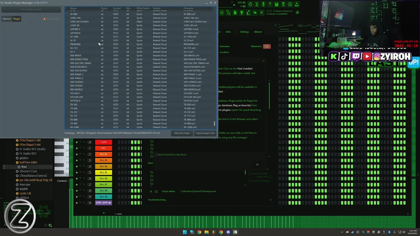
Task: Expand the Control section arrow
Action: coord(68,181)
